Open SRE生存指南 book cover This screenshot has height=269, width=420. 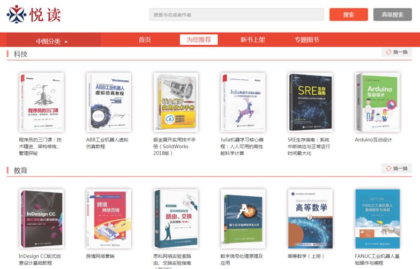pyautogui.click(x=311, y=102)
